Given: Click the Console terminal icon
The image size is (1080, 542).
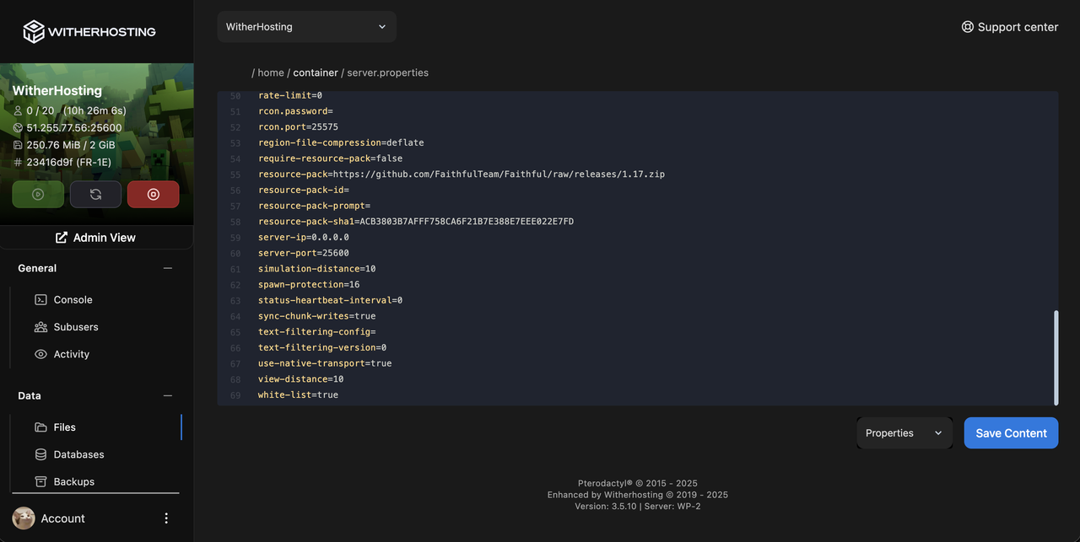Looking at the screenshot, I should click(40, 299).
